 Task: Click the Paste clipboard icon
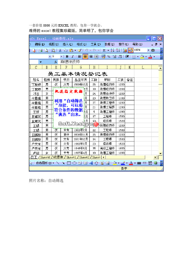71,50
